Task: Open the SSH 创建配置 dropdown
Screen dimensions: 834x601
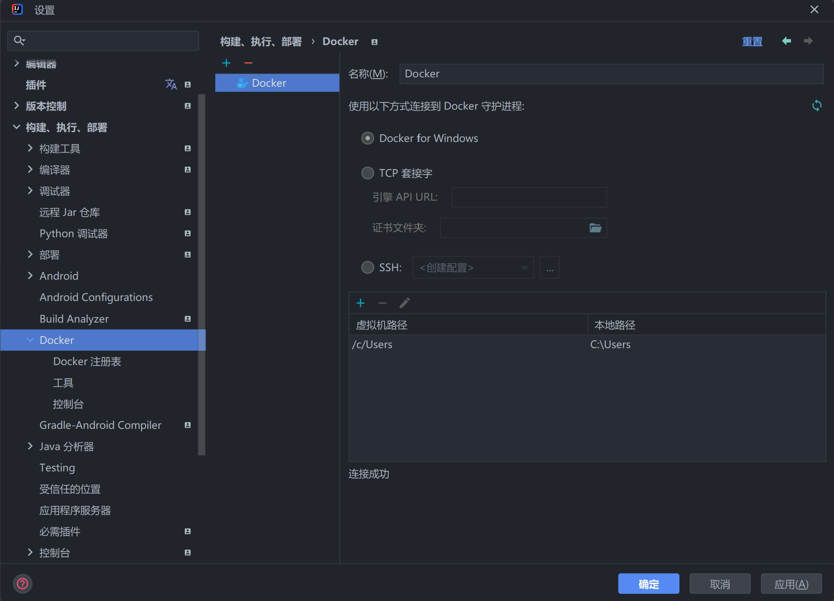Action: point(473,268)
